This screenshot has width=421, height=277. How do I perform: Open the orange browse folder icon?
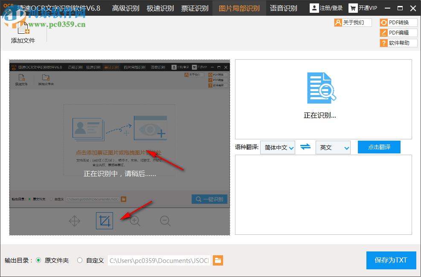(x=218, y=260)
